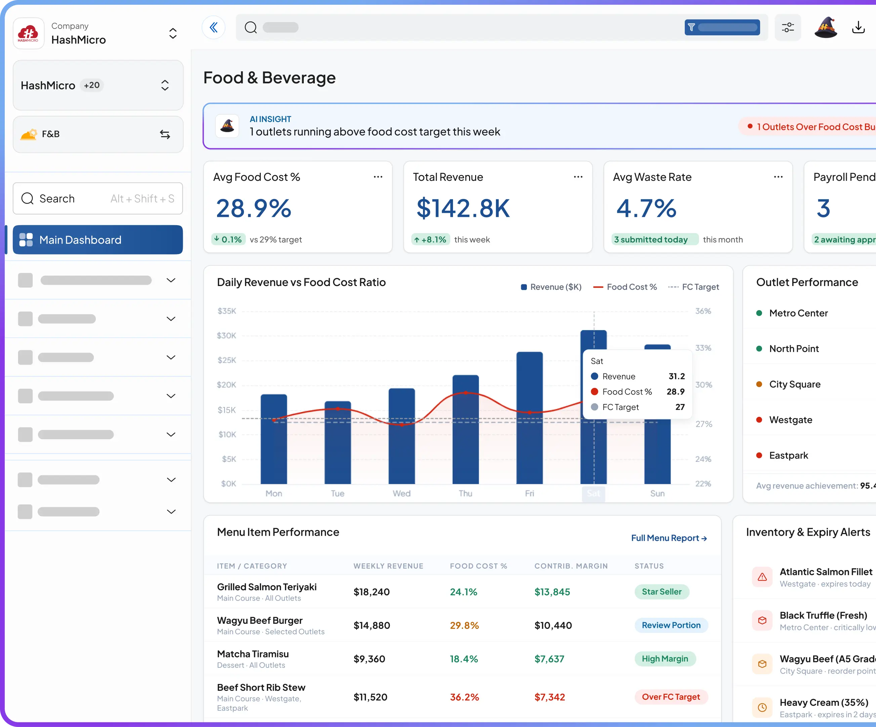
Task: Click Over FC Target status badge
Action: click(x=671, y=697)
